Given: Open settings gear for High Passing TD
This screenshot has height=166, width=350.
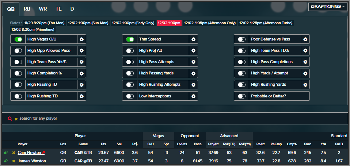Looking at the screenshot, I should (x=82, y=85).
